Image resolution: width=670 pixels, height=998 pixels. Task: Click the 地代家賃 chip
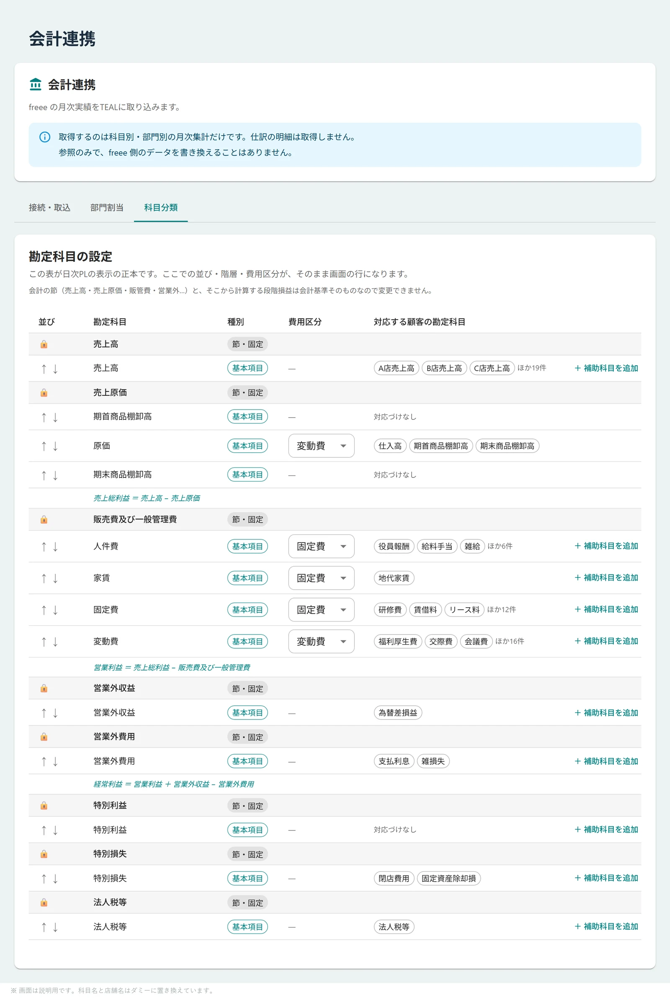(394, 578)
